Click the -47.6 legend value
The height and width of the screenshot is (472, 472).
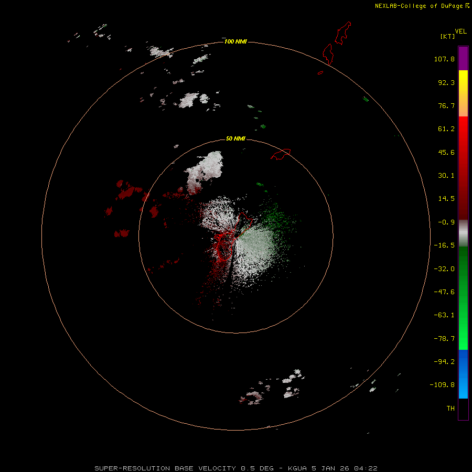tap(444, 292)
